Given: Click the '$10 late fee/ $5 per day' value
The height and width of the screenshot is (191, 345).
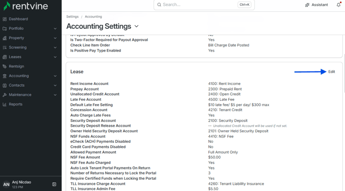Looking at the screenshot, I should pos(239,105).
